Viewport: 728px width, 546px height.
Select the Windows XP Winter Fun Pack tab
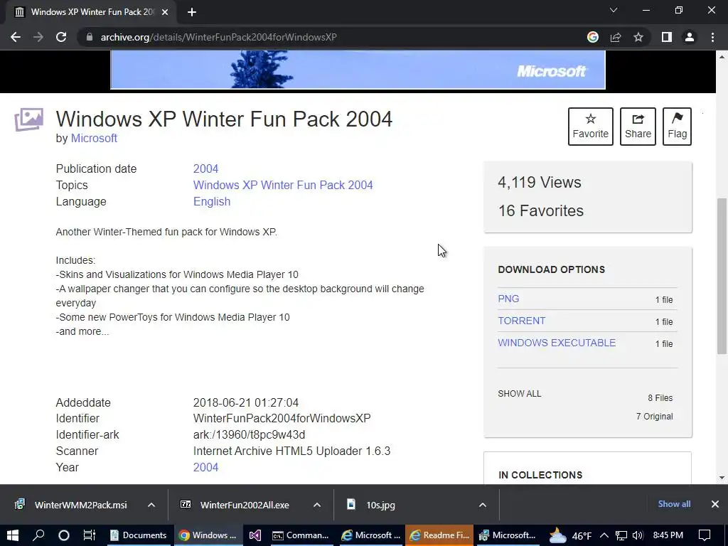click(x=92, y=12)
